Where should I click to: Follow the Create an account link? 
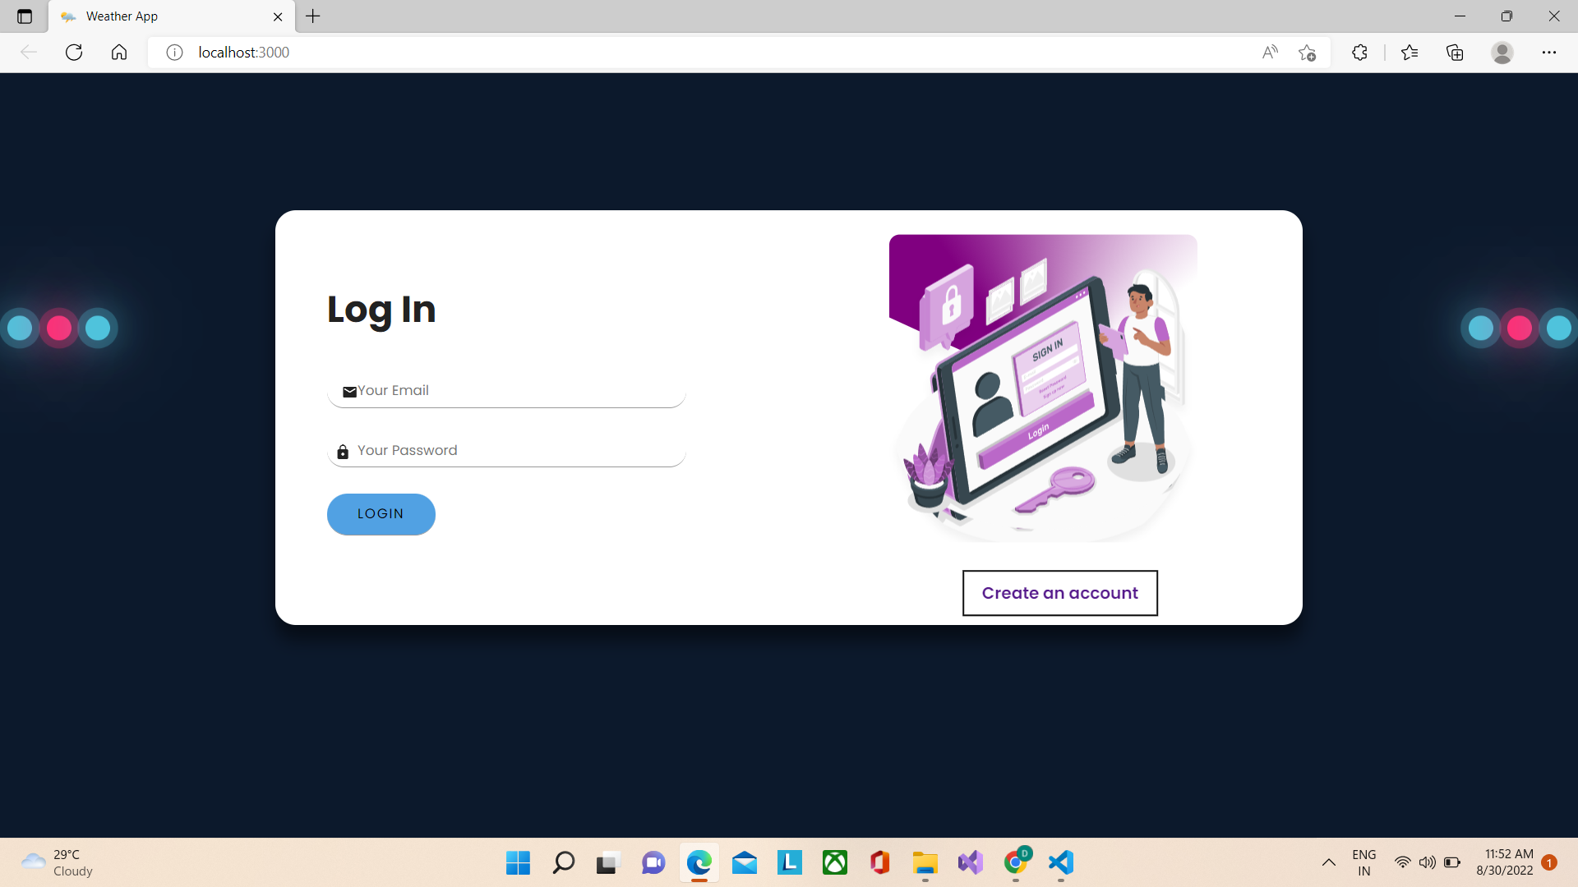pyautogui.click(x=1060, y=593)
